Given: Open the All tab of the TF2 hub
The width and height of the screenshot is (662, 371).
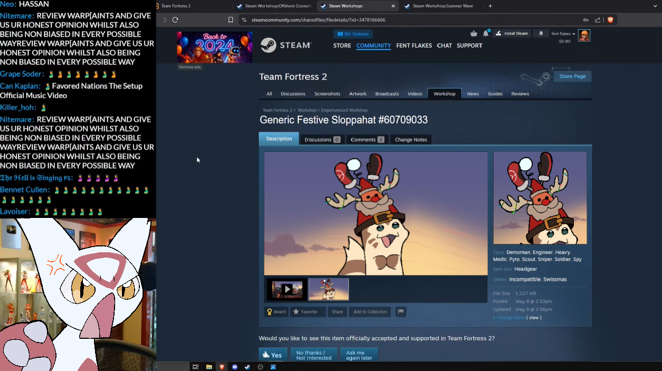Looking at the screenshot, I should pyautogui.click(x=269, y=93).
